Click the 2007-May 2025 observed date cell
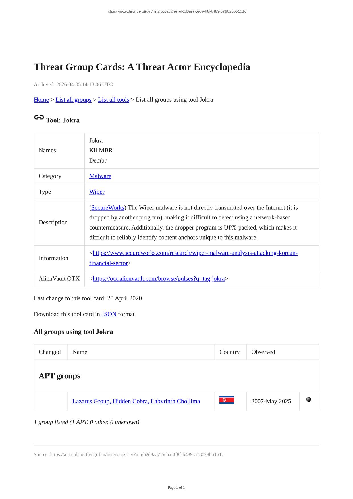The height and width of the screenshot is (499, 353). (x=271, y=401)
